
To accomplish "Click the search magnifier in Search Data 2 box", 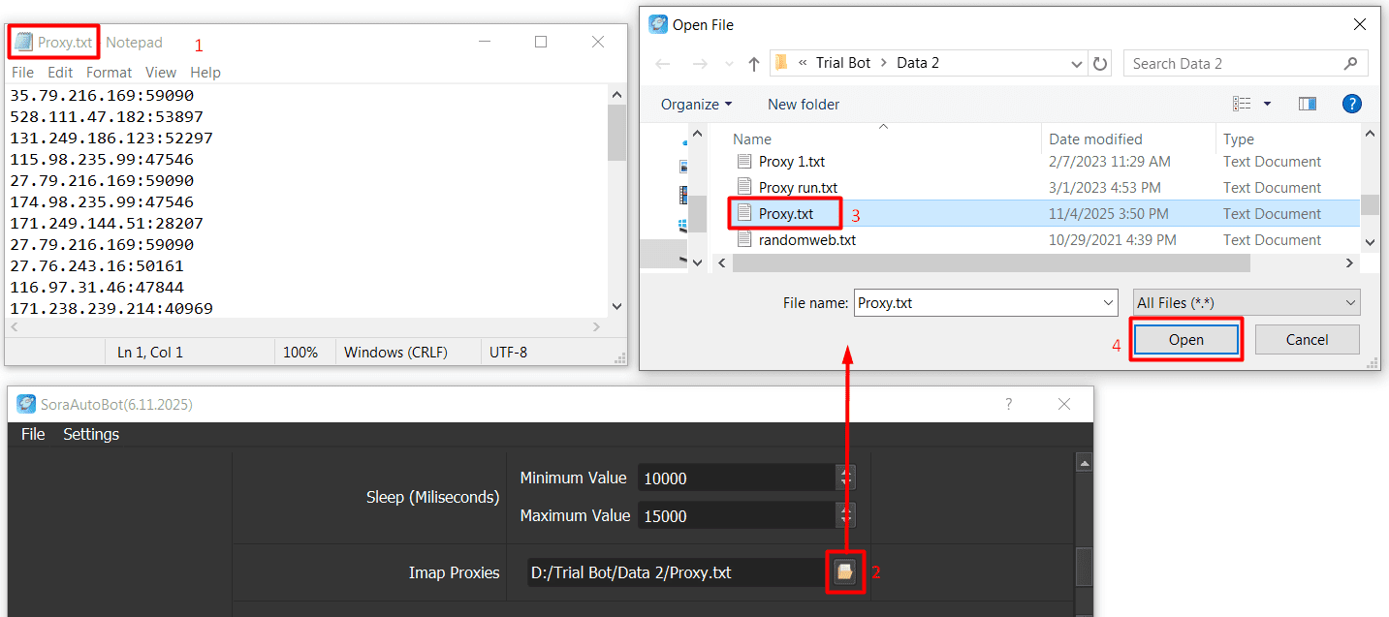I will coord(1351,62).
